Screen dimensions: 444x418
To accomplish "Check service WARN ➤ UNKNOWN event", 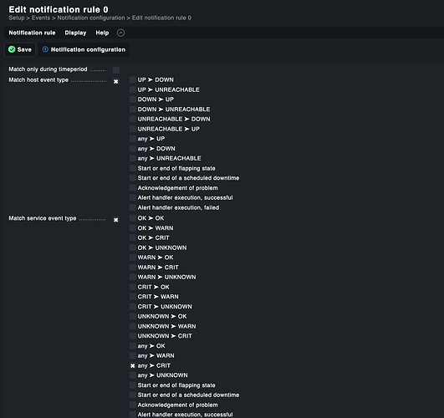I will click(x=132, y=277).
